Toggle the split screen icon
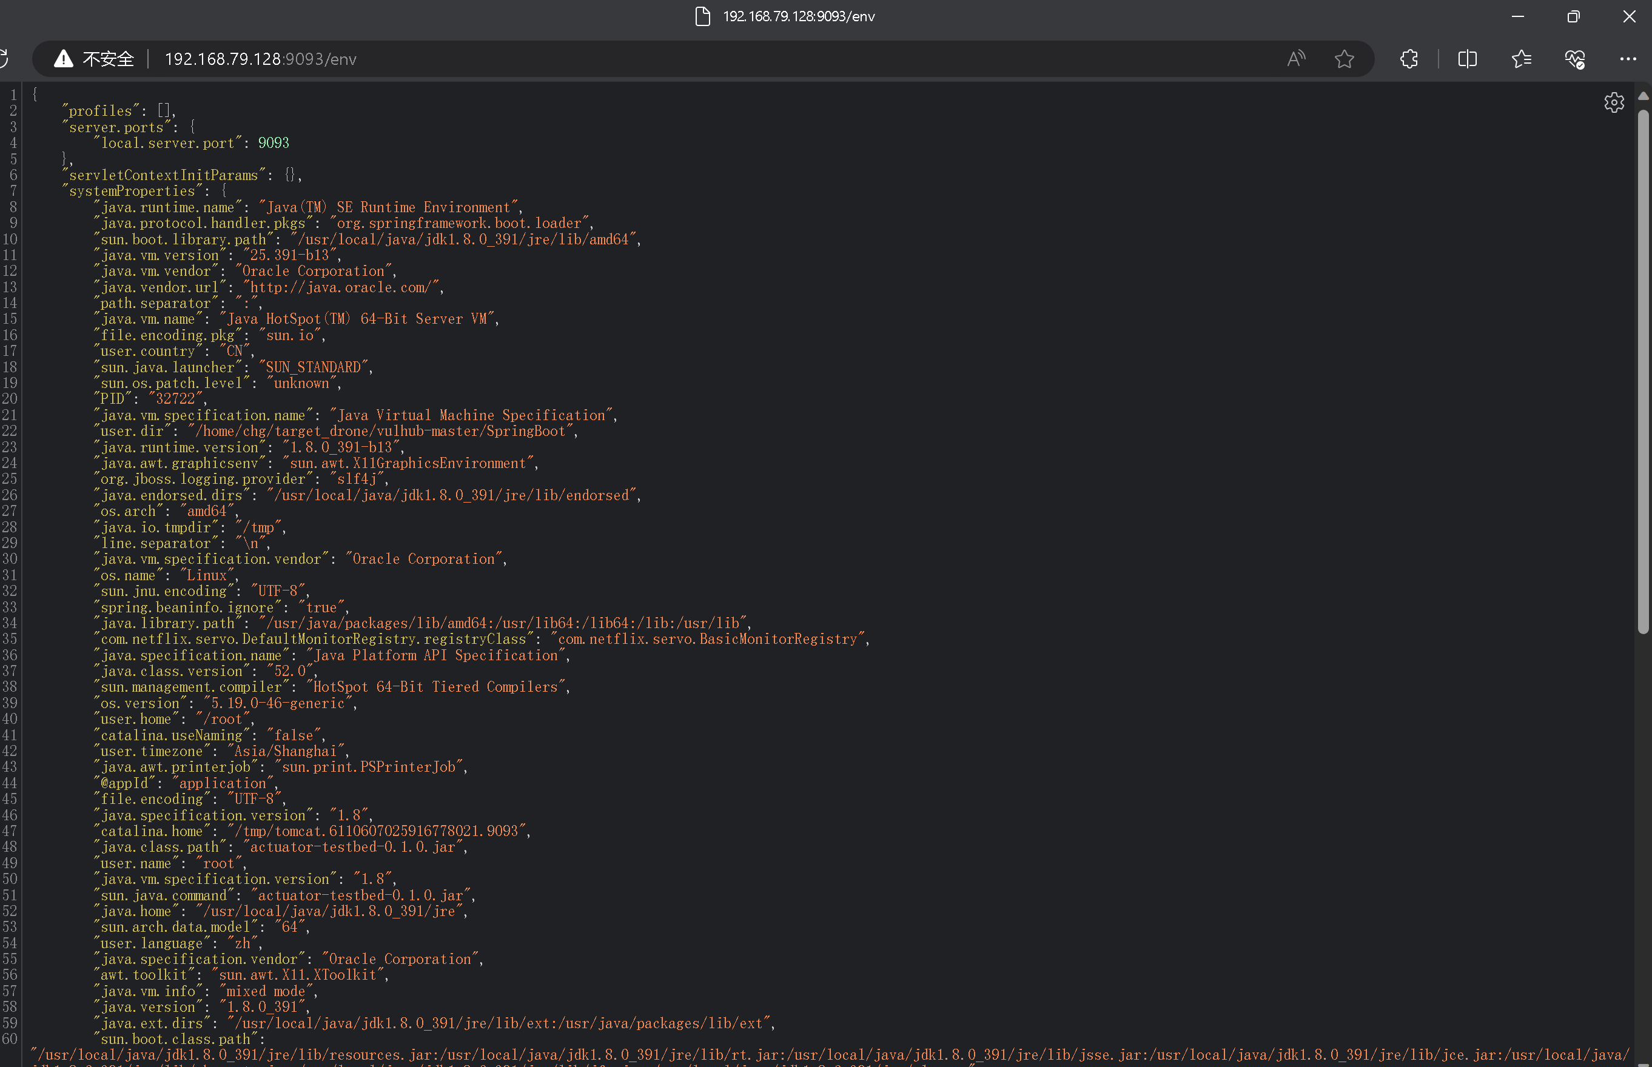Viewport: 1652px width, 1067px height. tap(1467, 59)
